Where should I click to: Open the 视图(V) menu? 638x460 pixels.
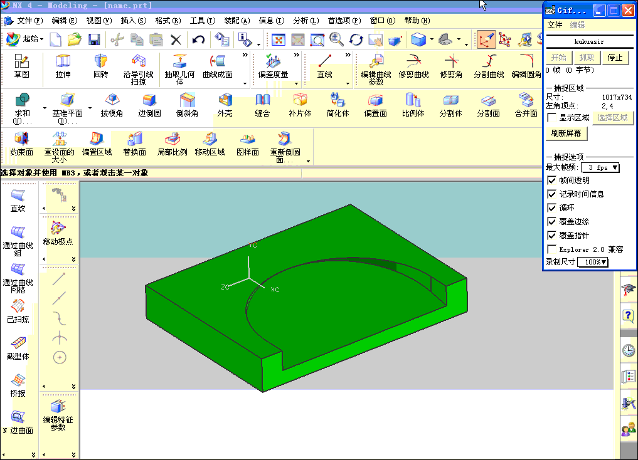pyautogui.click(x=99, y=20)
